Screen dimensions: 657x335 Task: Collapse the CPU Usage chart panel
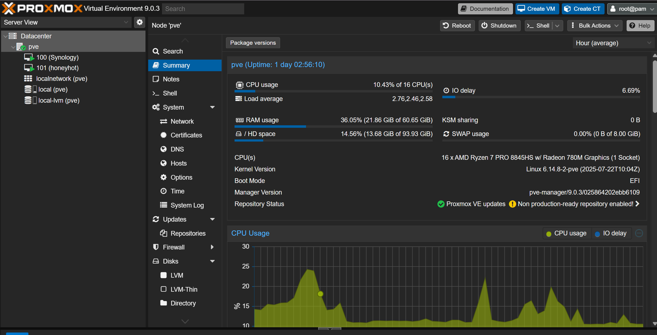[x=639, y=233]
